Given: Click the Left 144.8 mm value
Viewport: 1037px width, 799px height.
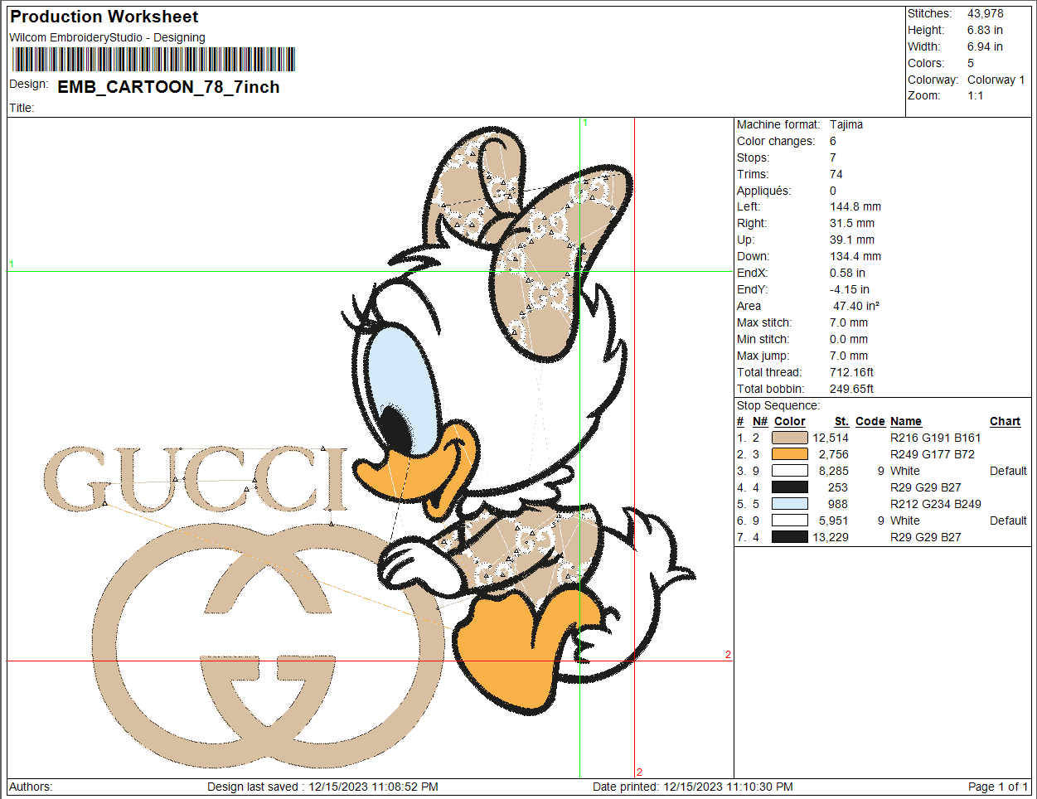Looking at the screenshot, I should [855, 206].
